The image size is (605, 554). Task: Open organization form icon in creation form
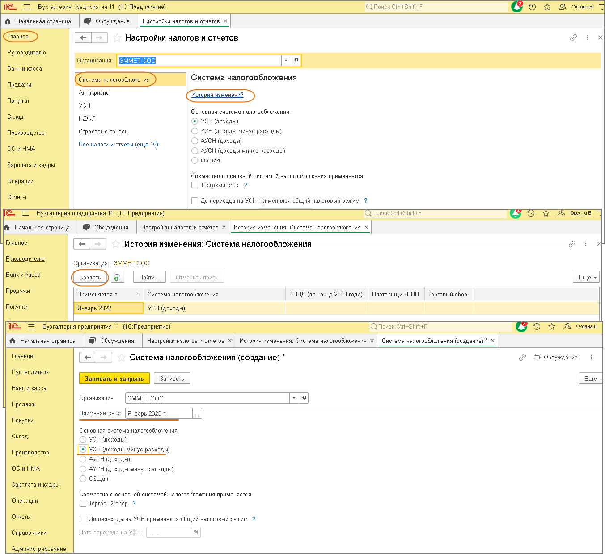pos(304,398)
